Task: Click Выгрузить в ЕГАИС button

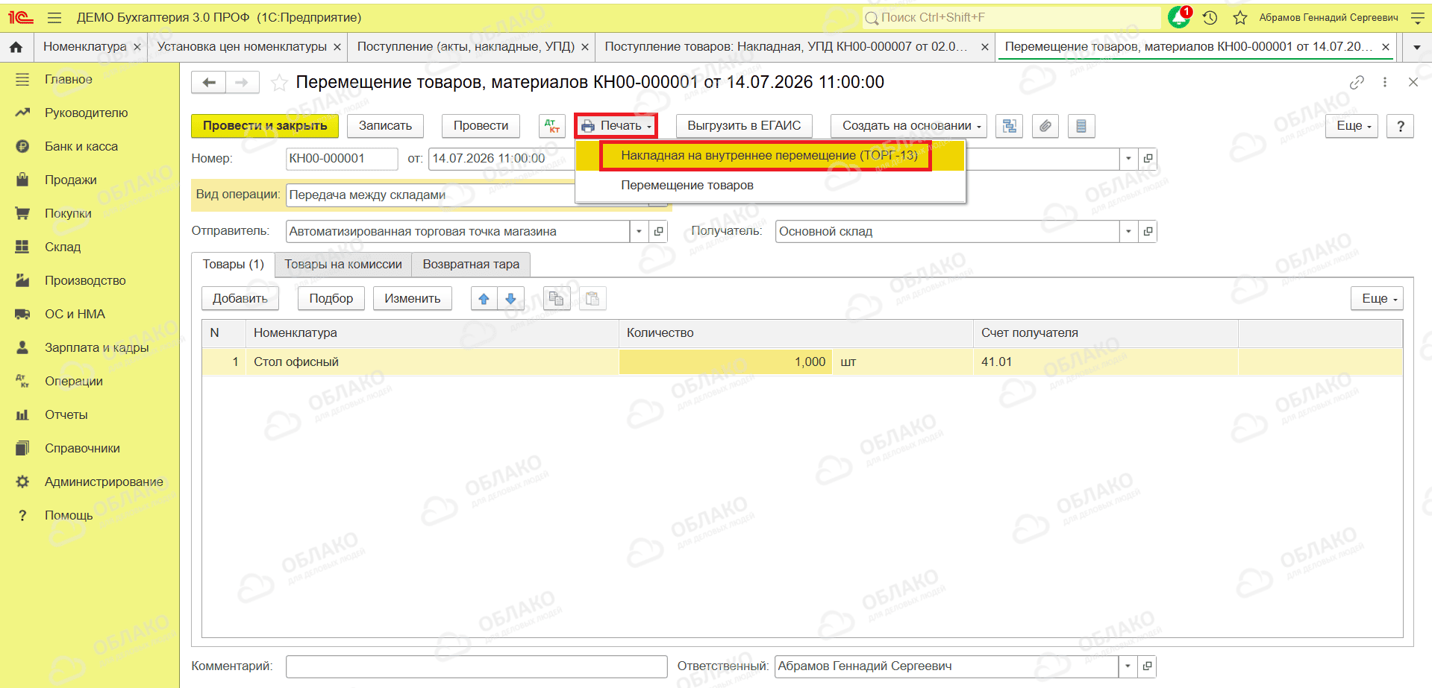Action: point(744,126)
